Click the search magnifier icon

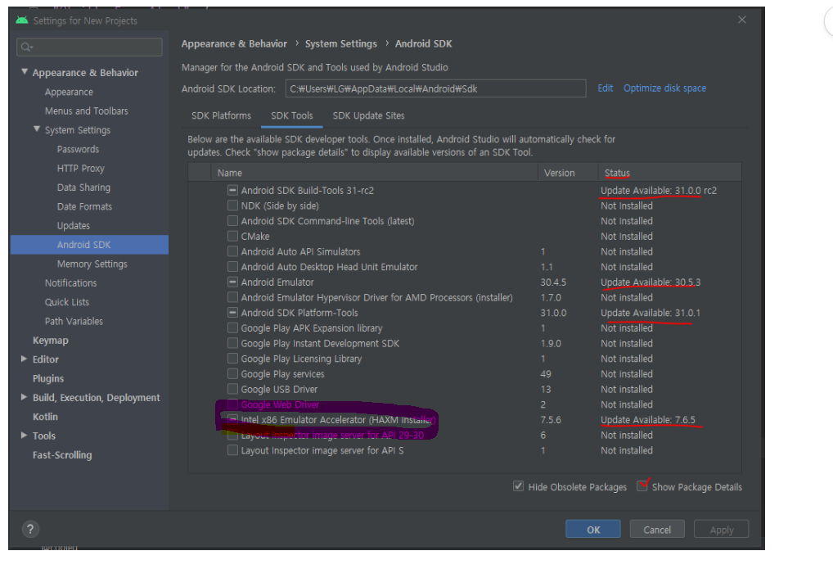click(26, 47)
